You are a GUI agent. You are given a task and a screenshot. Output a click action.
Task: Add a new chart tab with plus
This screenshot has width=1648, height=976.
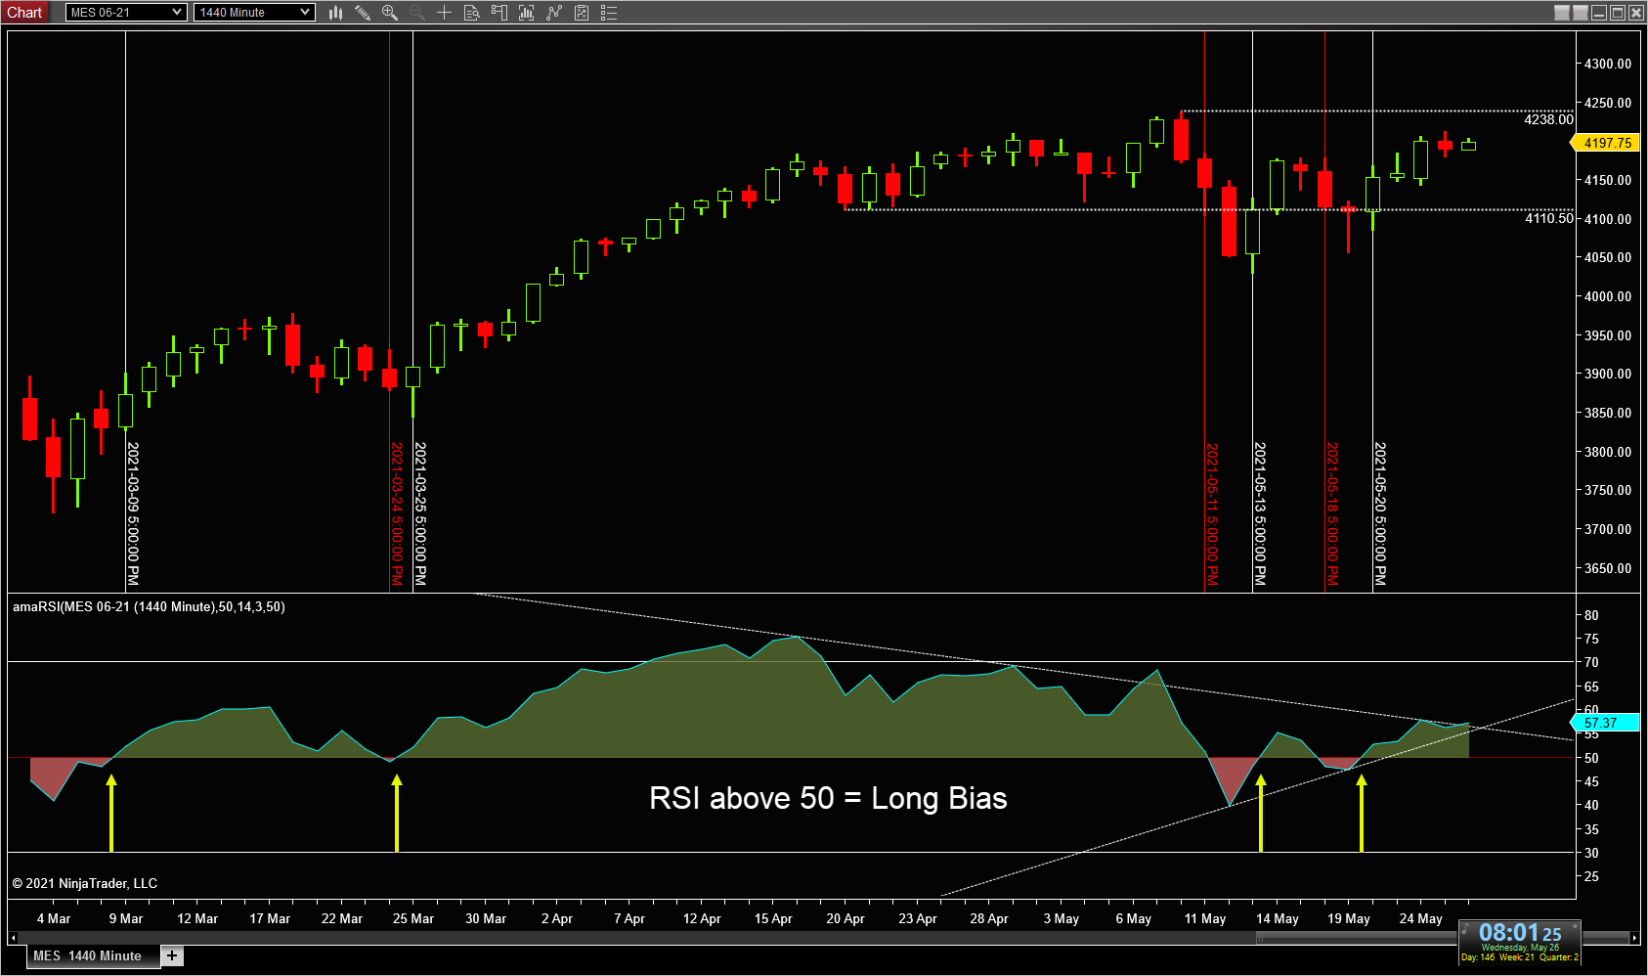pos(172,955)
